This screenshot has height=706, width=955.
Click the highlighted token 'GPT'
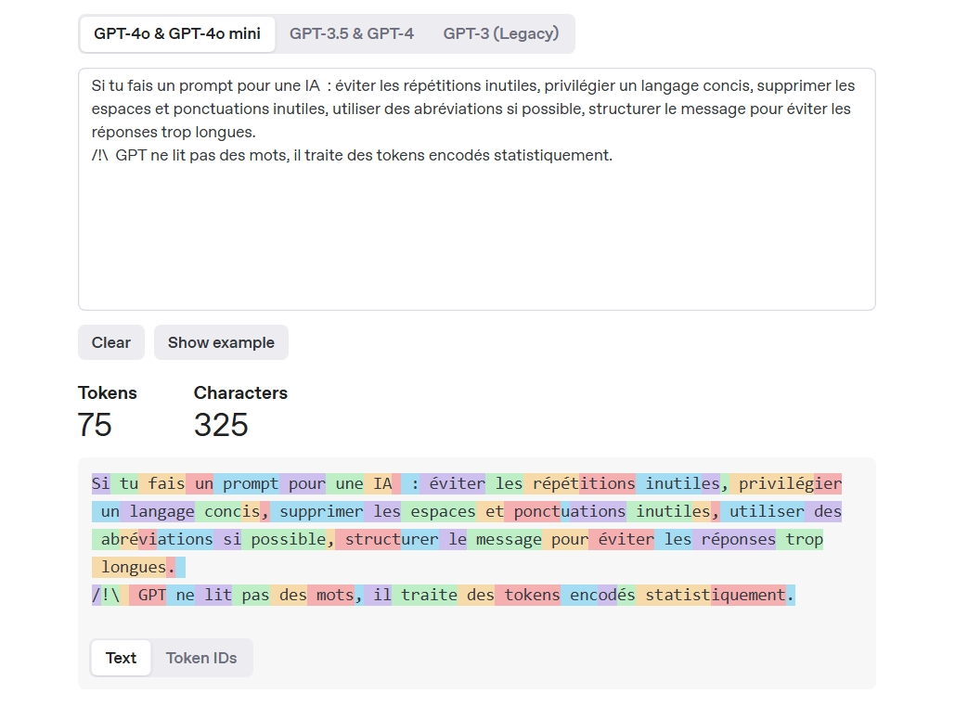(x=150, y=595)
